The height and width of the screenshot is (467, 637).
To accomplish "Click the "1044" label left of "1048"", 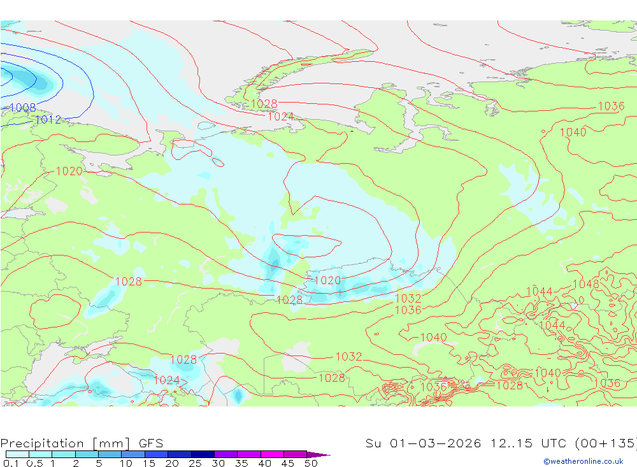I will (x=540, y=291).
